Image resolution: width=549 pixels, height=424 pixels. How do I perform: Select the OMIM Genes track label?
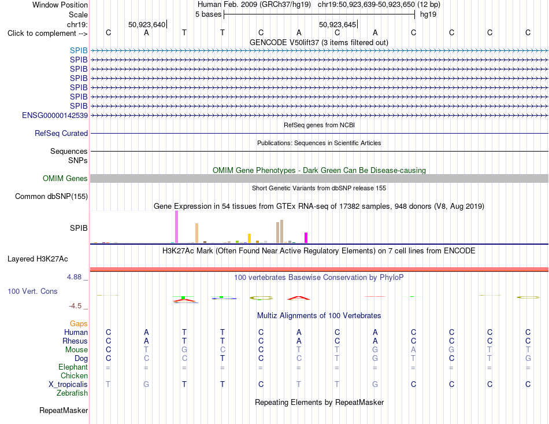[x=65, y=178]
